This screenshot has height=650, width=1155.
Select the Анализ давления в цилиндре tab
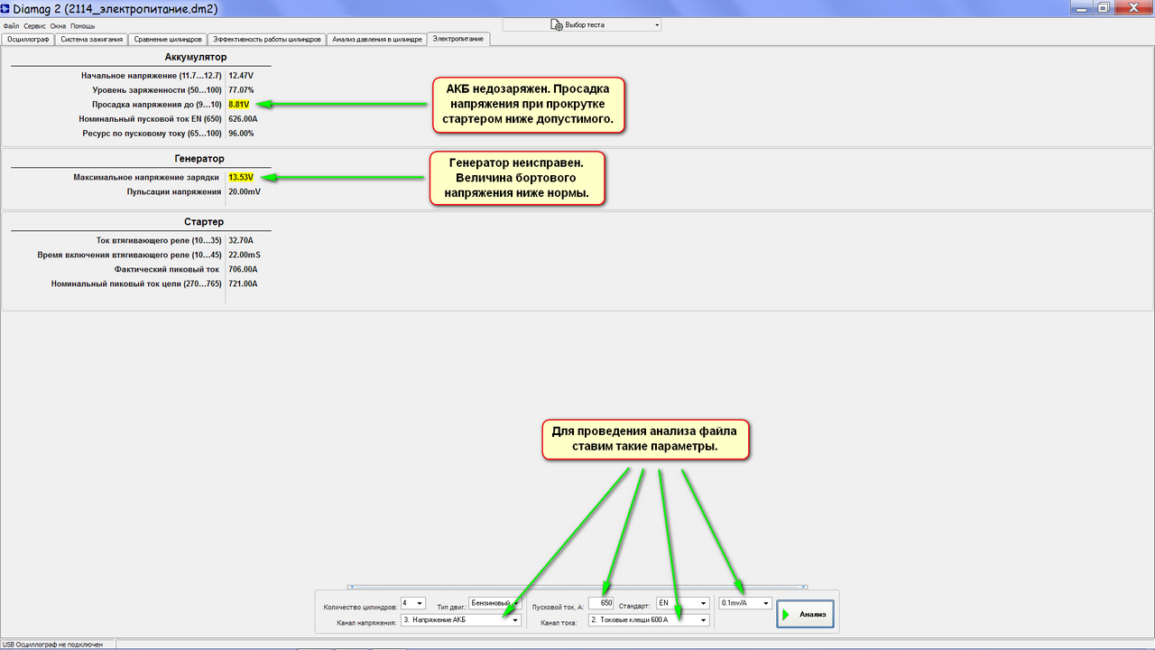pos(376,40)
